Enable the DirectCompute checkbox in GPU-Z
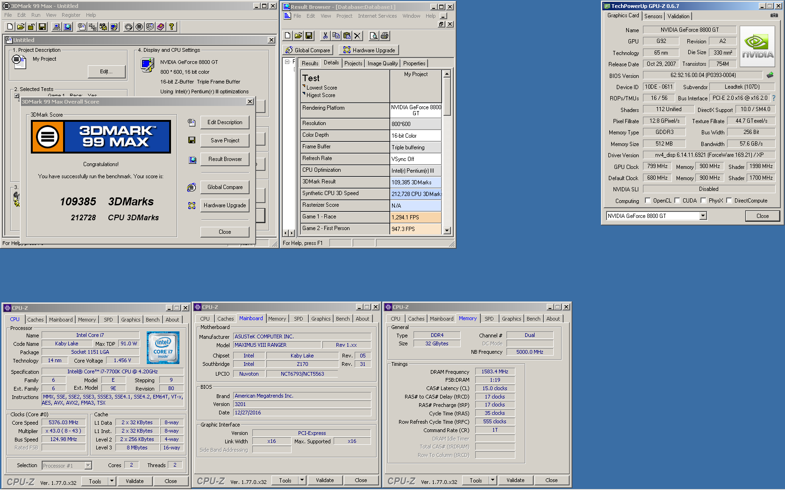The width and height of the screenshot is (785, 490). pos(729,201)
